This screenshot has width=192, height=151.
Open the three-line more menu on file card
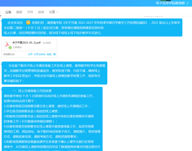click(54, 54)
